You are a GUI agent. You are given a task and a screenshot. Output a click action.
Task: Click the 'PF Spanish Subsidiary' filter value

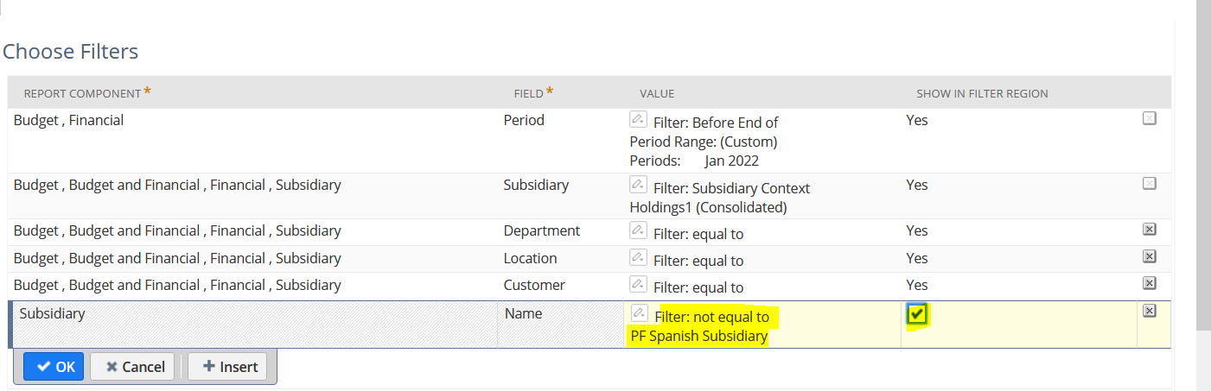(x=698, y=336)
